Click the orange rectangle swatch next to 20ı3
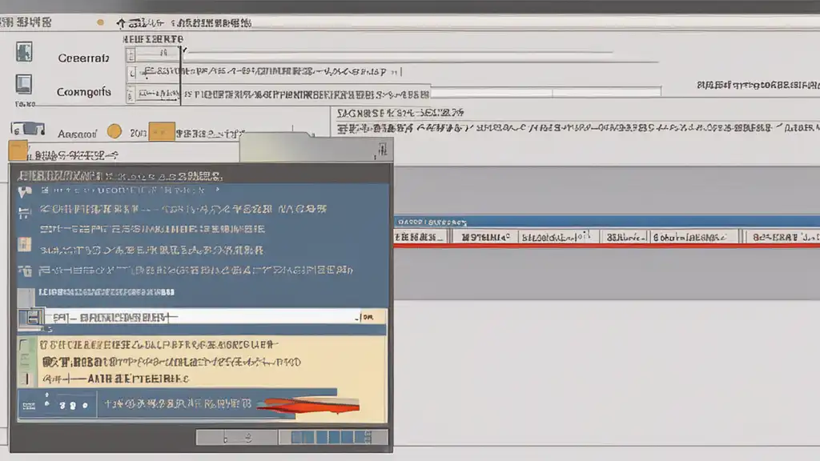The width and height of the screenshot is (820, 461). (162, 131)
